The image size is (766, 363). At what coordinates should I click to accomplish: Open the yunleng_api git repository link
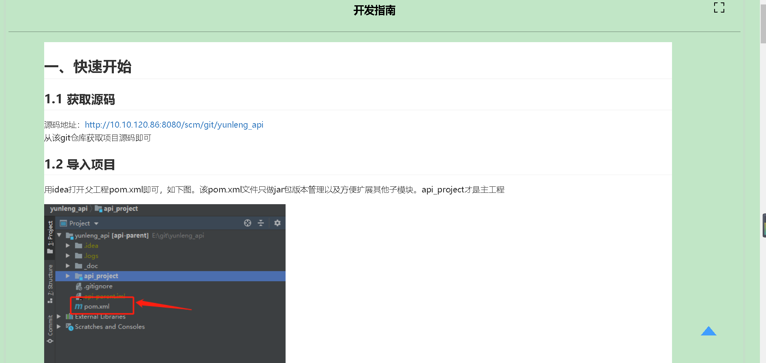(174, 125)
